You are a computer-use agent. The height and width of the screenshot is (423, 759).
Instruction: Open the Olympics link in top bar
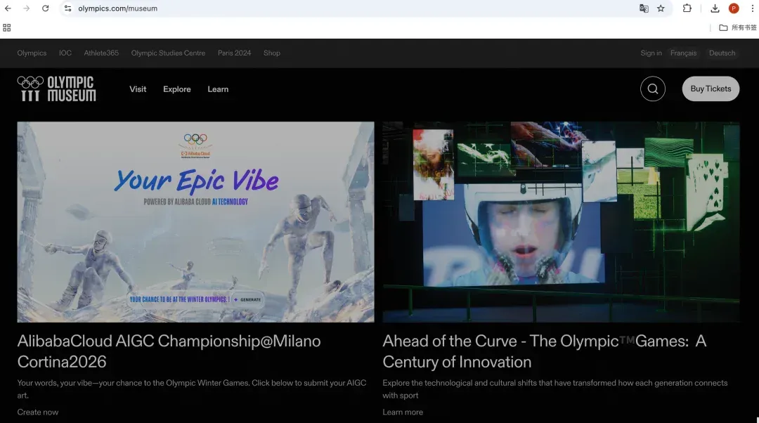[32, 53]
